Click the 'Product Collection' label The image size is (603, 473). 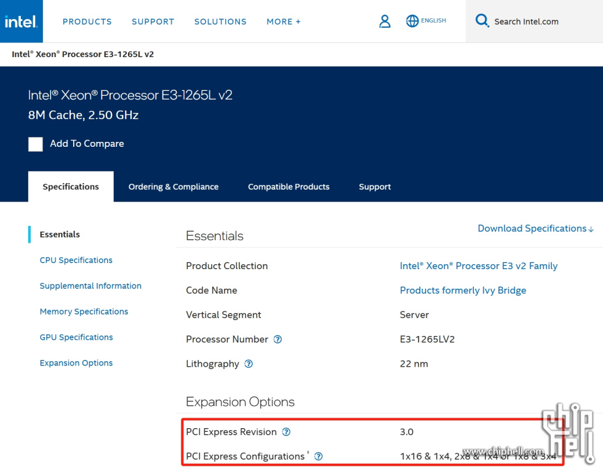pyautogui.click(x=227, y=266)
